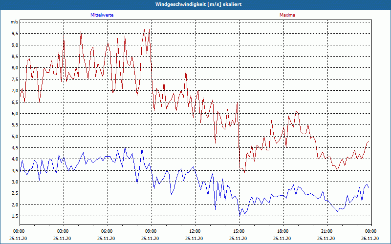391x244 pixels.
Task: Click the '25.11.20' date under 09:00
Action: click(x=150, y=238)
